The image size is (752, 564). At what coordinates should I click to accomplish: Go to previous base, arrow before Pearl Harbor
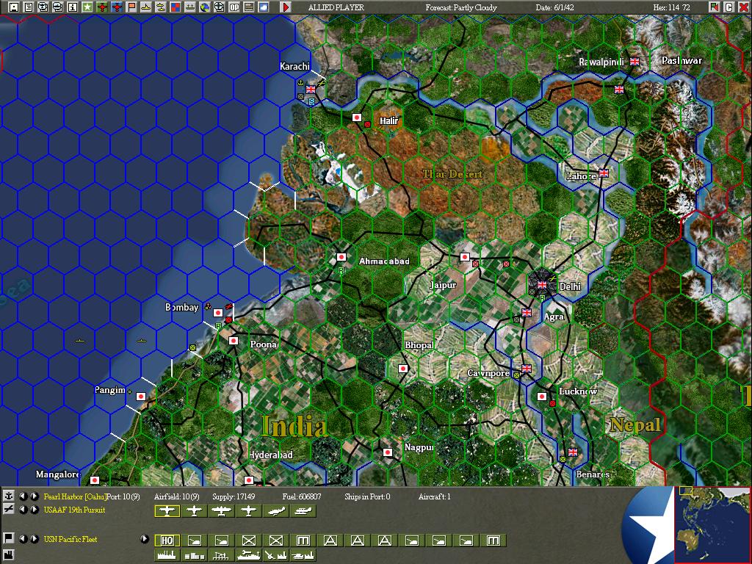(23, 496)
